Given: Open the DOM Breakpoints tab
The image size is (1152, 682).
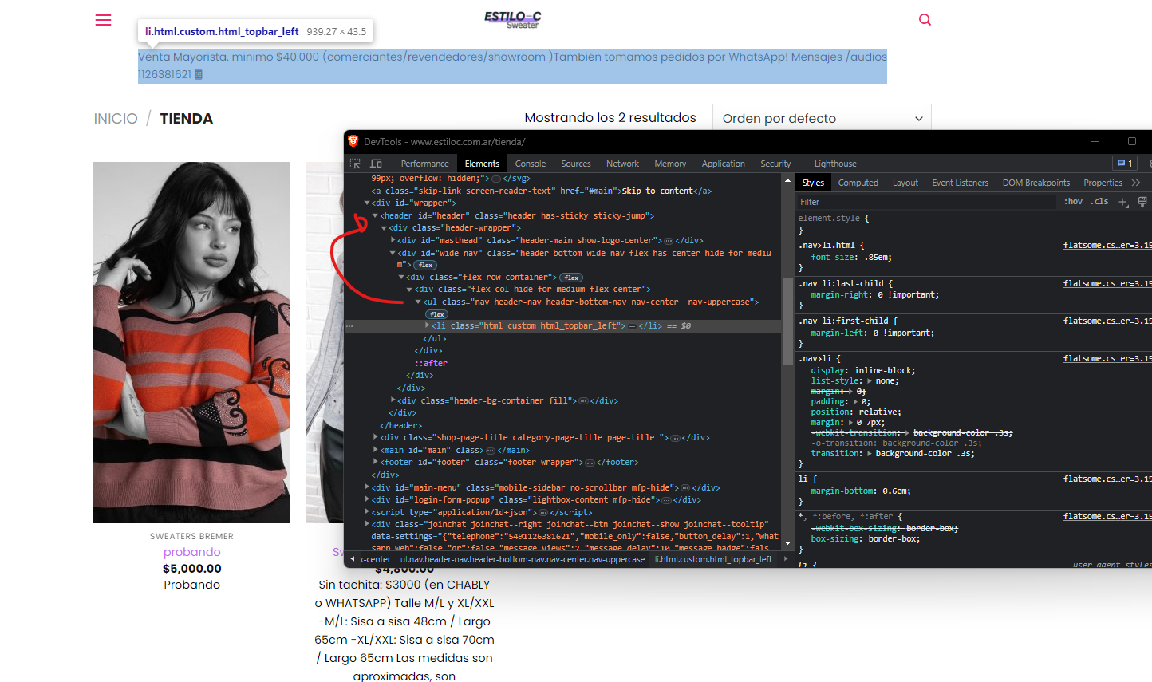Looking at the screenshot, I should click(1036, 183).
